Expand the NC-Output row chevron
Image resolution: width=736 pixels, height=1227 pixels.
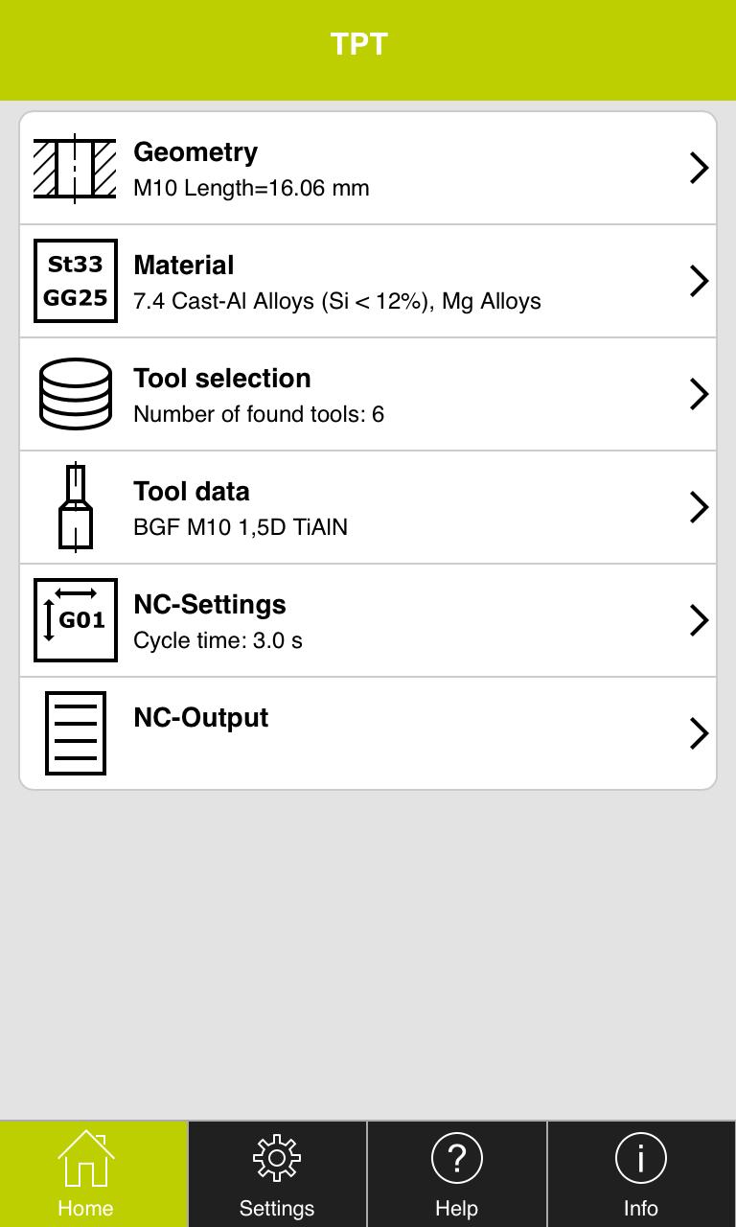(x=699, y=733)
